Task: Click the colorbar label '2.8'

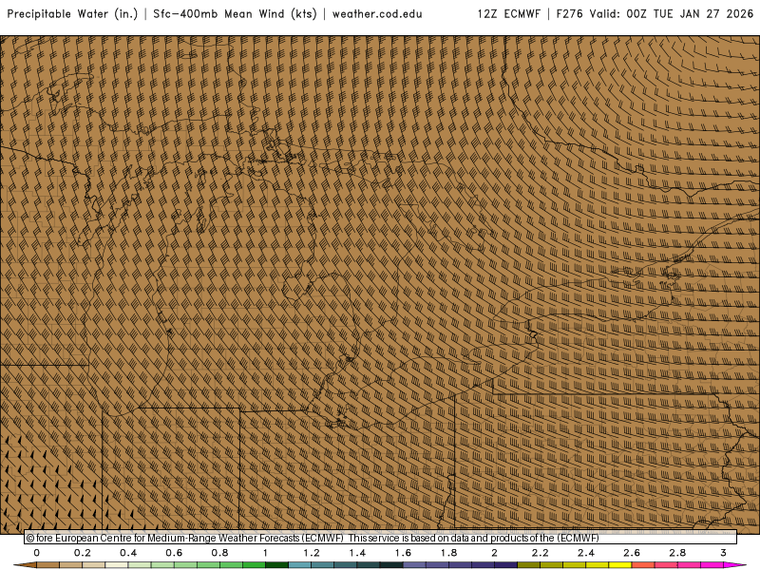Action: click(x=677, y=553)
